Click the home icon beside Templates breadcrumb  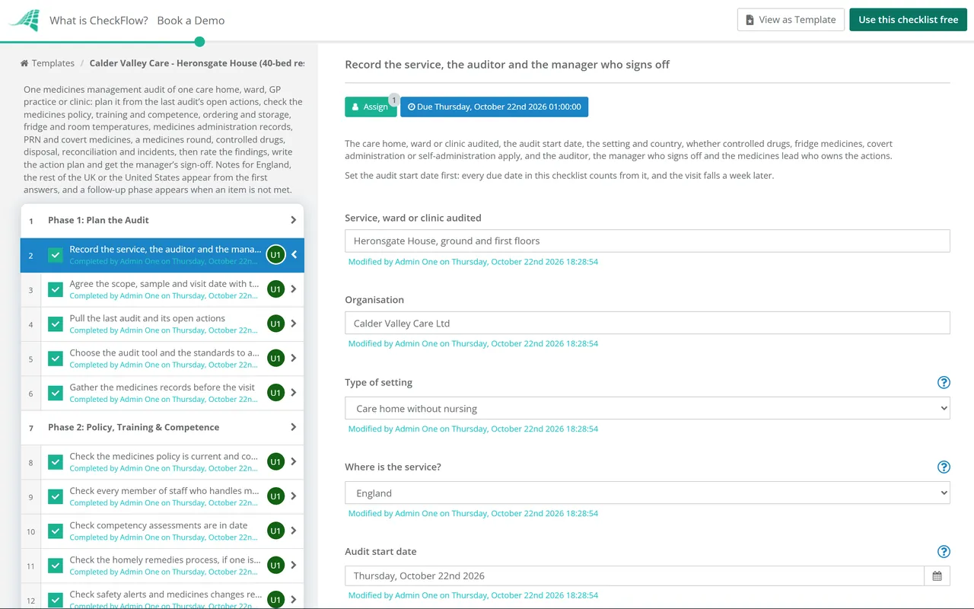(x=24, y=63)
